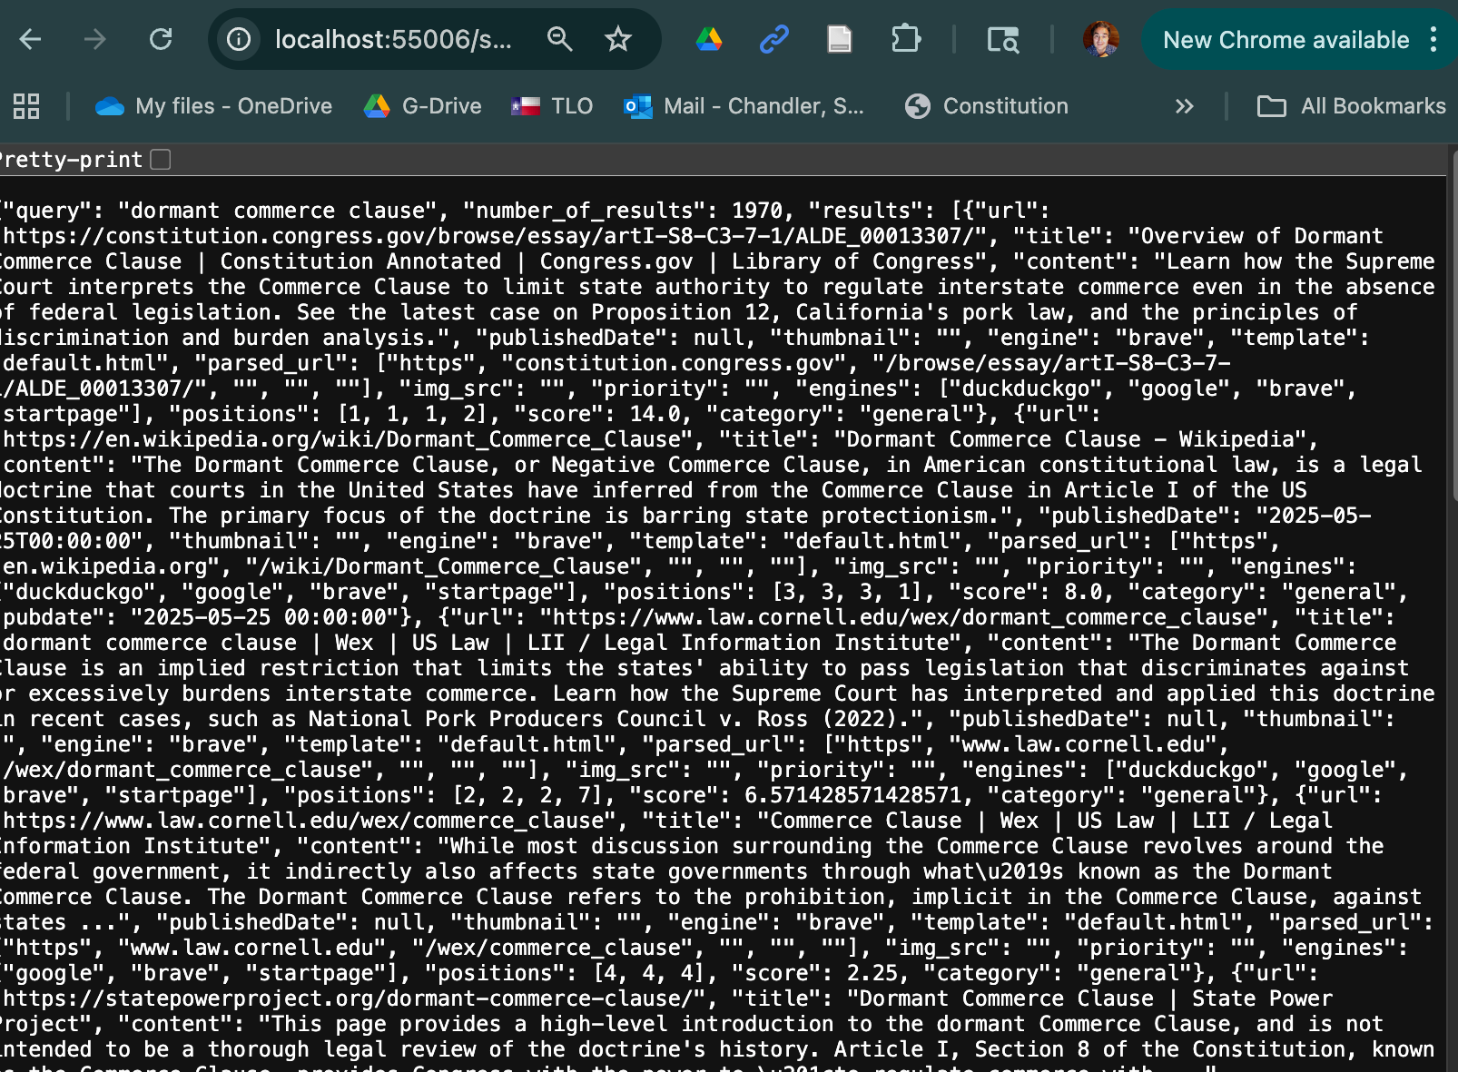1458x1072 pixels.
Task: Bookmark this page with the star
Action: (x=618, y=39)
